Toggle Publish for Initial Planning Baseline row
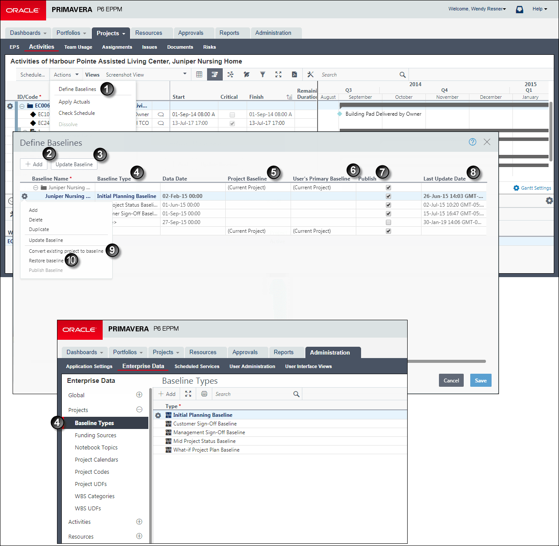 point(388,196)
